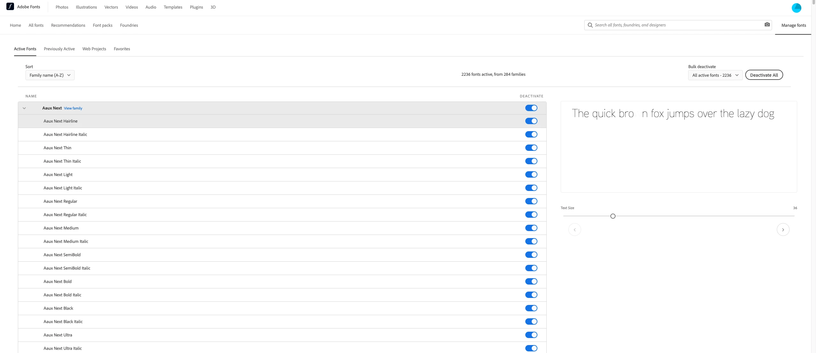
Task: Open the user profile avatar
Action: point(796,8)
